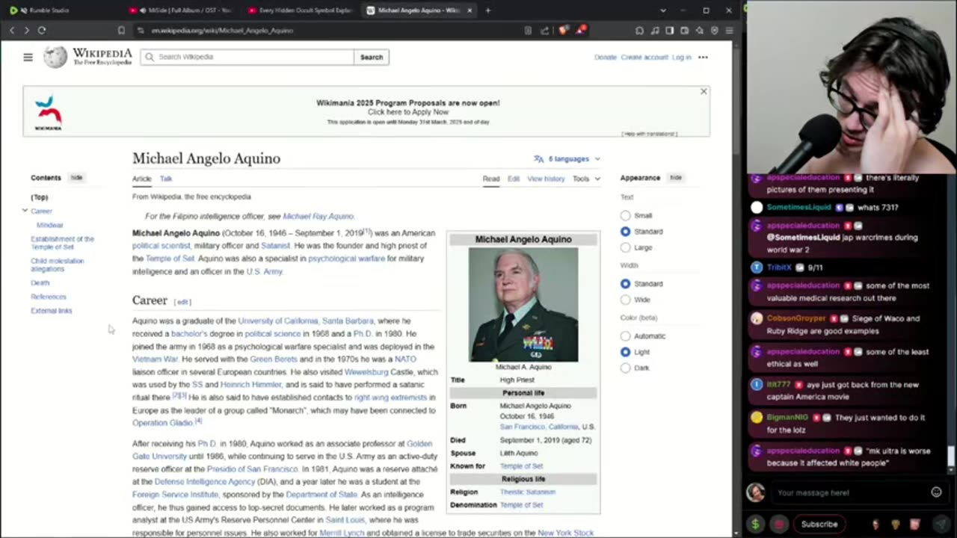This screenshot has height=538, width=957.
Task: Open the Wikipedia main menu hamburger icon
Action: (x=28, y=57)
